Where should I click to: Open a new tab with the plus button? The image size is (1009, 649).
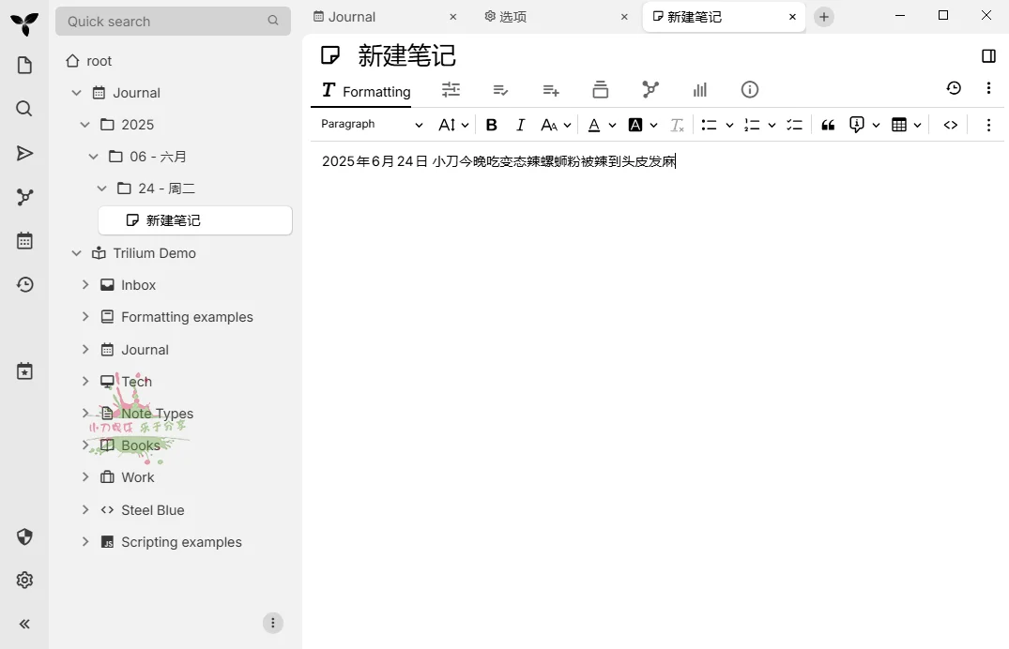click(823, 16)
